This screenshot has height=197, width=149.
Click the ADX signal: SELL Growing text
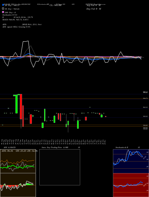[x=16, y=27]
